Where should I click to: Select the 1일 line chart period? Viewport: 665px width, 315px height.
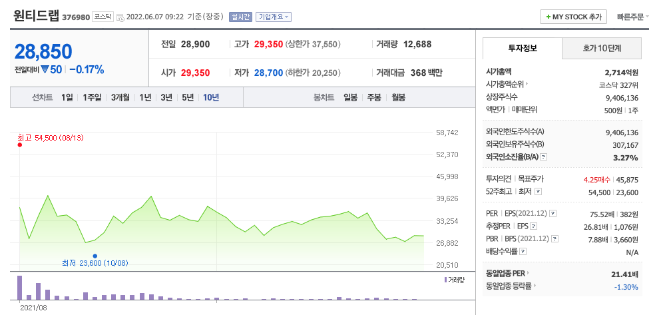[x=67, y=98]
